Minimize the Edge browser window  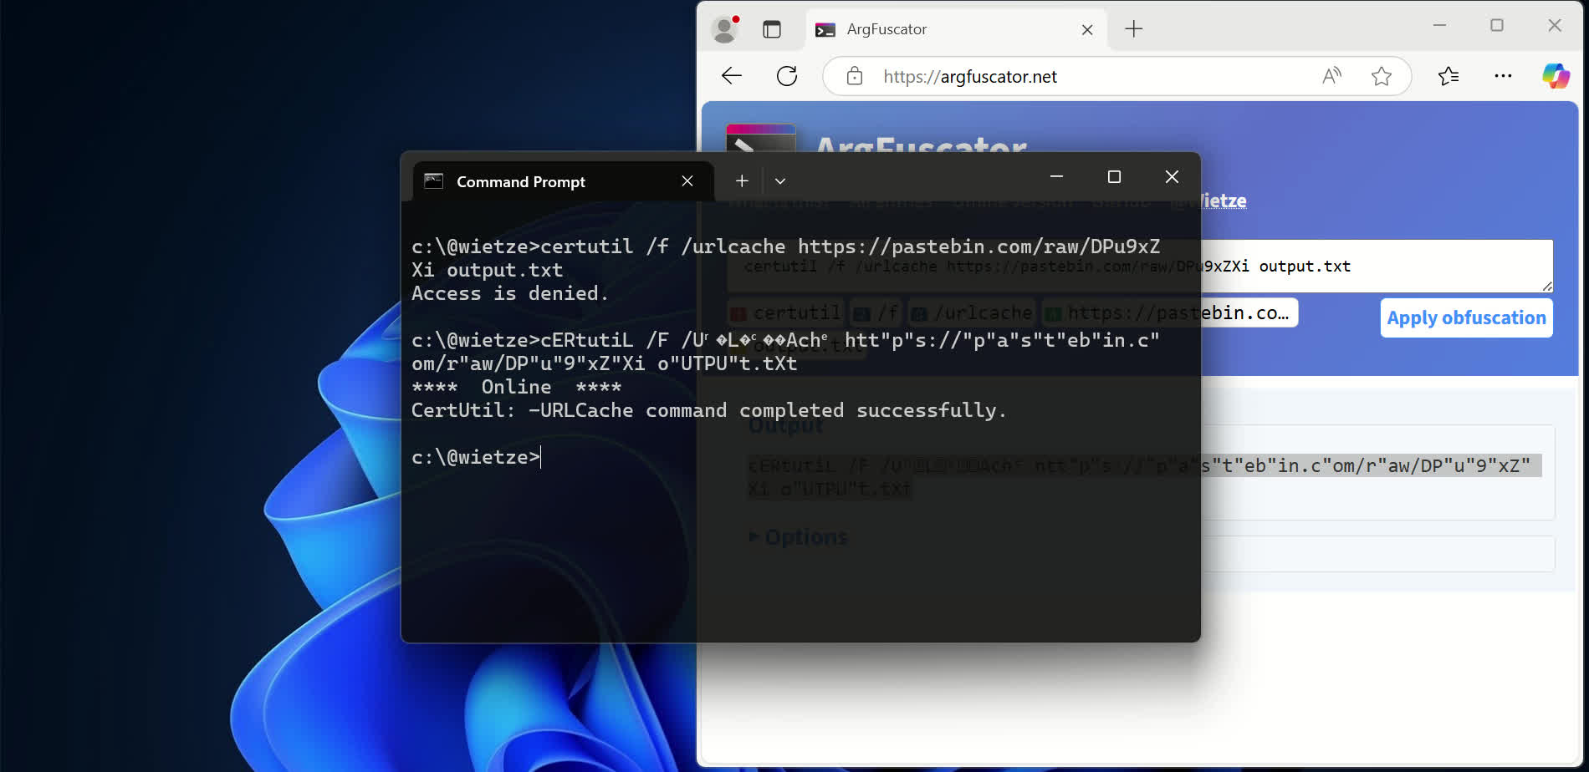pos(1439,26)
